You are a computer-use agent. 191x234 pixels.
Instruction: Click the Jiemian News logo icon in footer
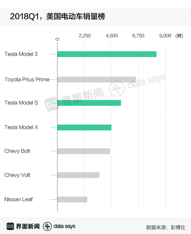[x=10, y=226]
